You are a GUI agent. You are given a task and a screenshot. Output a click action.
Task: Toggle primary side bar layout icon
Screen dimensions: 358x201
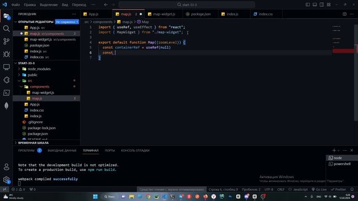(308, 4)
